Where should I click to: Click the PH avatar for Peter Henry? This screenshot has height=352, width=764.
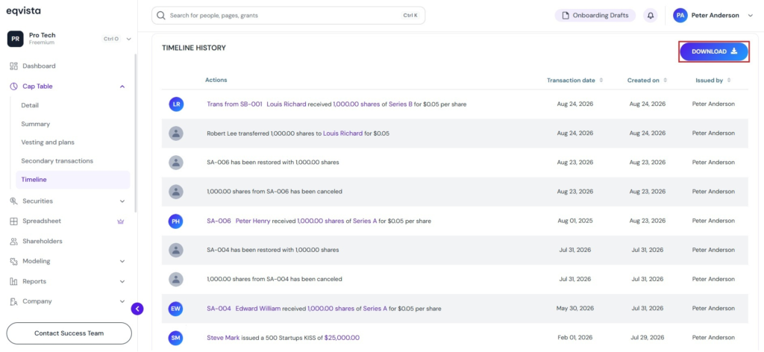(176, 221)
